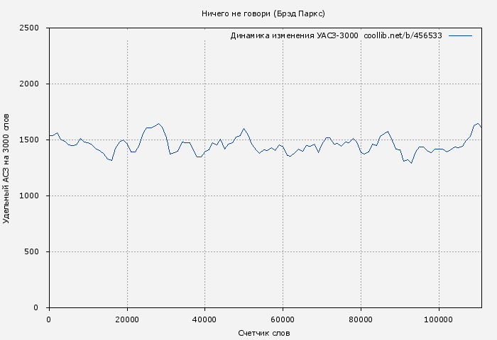Click the blue line sample in the legend
This screenshot has width=497, height=340.
point(460,35)
